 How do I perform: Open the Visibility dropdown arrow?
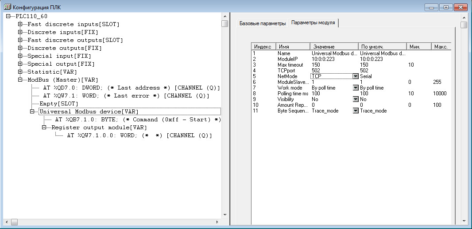click(355, 99)
